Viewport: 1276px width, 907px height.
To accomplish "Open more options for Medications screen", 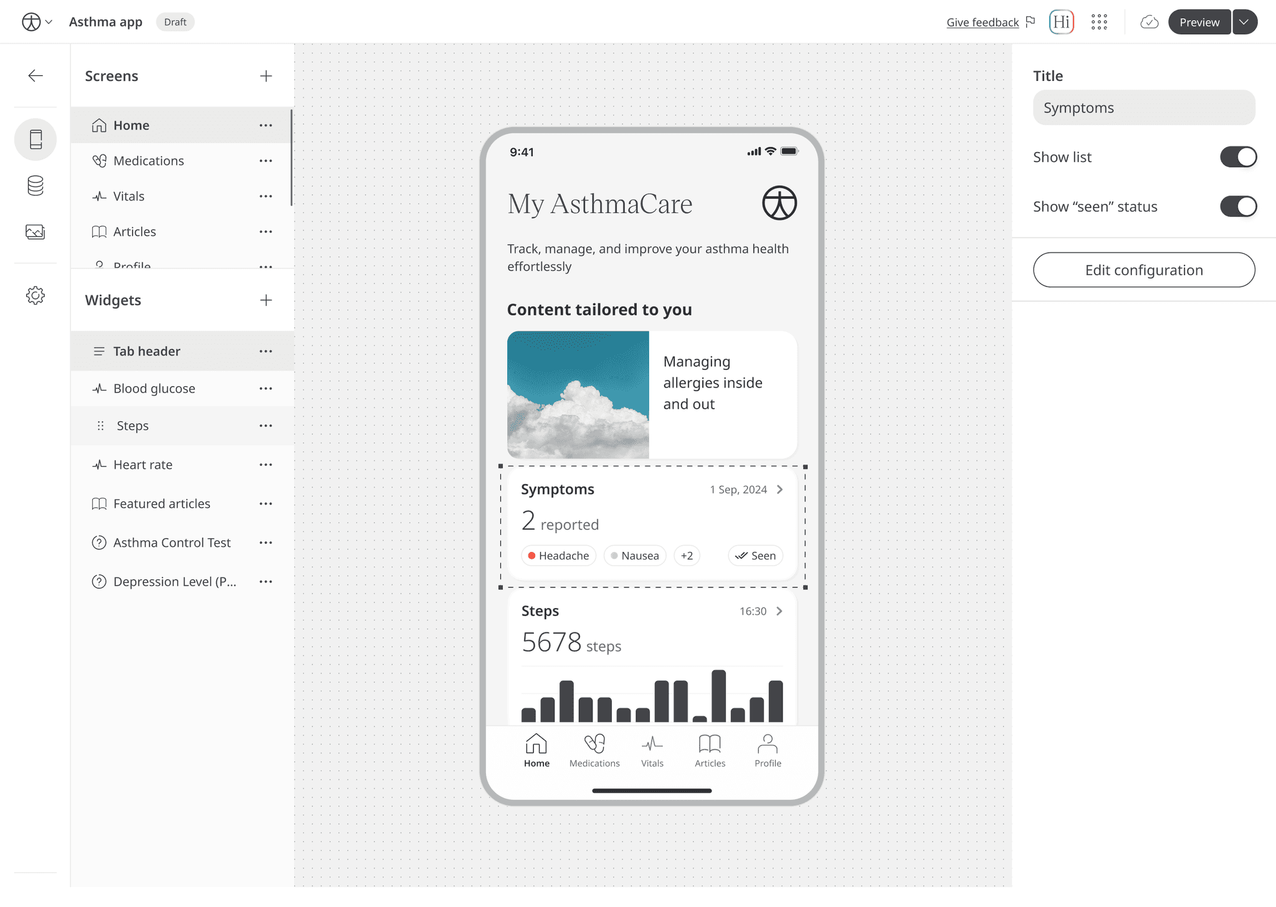I will pos(266,161).
